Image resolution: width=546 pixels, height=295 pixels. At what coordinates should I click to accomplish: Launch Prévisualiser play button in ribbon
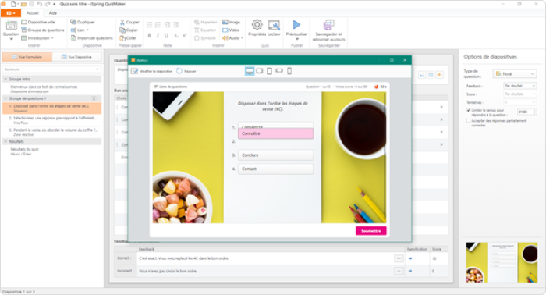tap(296, 25)
